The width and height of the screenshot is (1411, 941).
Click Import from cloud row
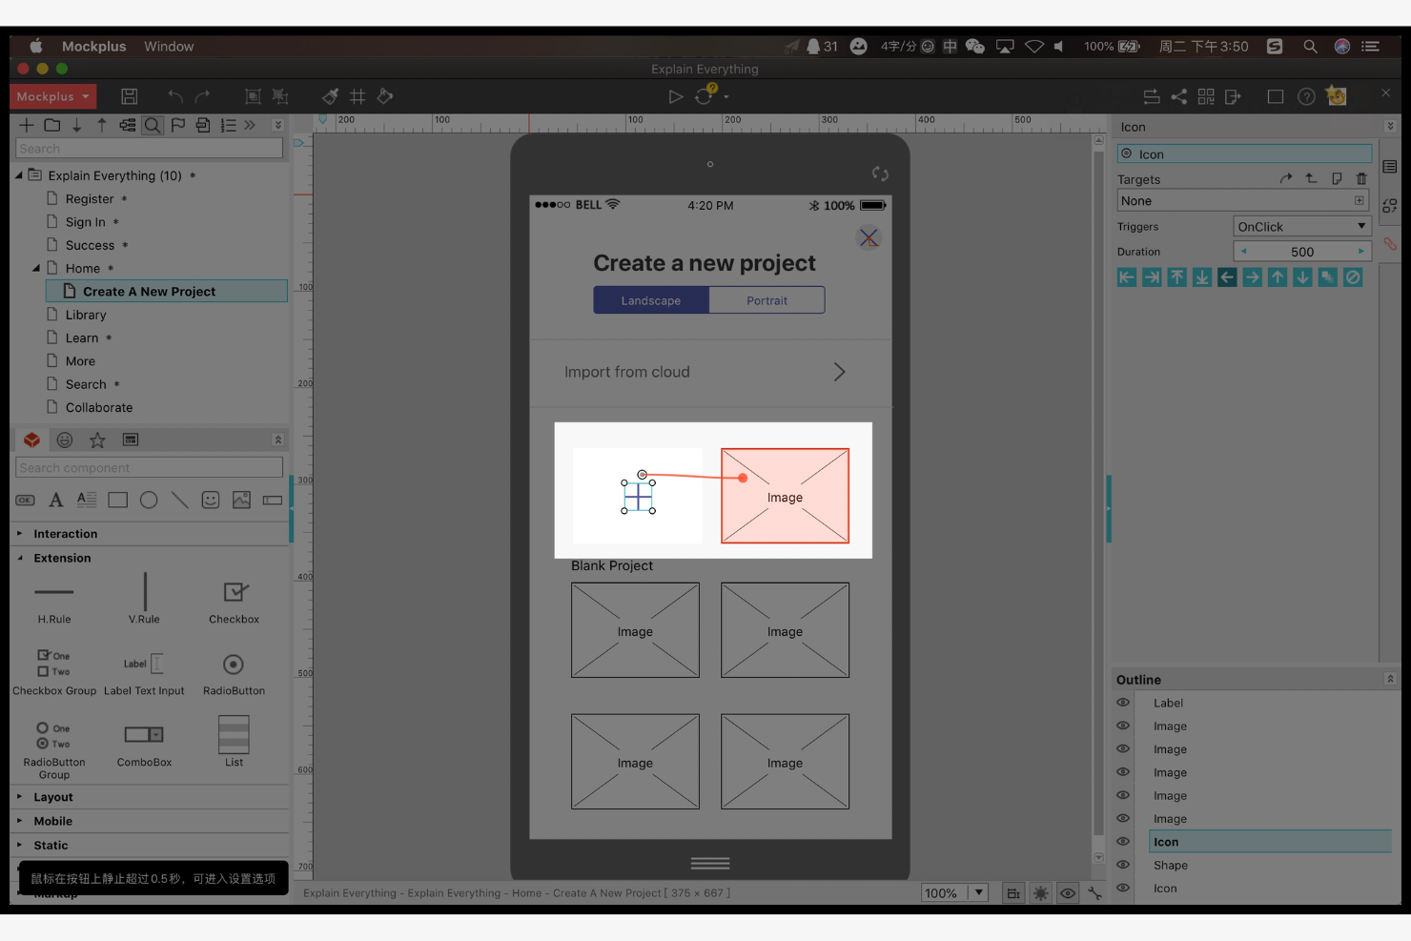[x=710, y=372]
